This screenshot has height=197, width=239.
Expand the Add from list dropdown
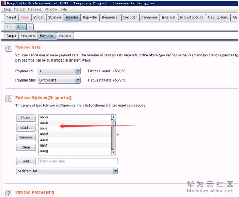(x=67, y=171)
